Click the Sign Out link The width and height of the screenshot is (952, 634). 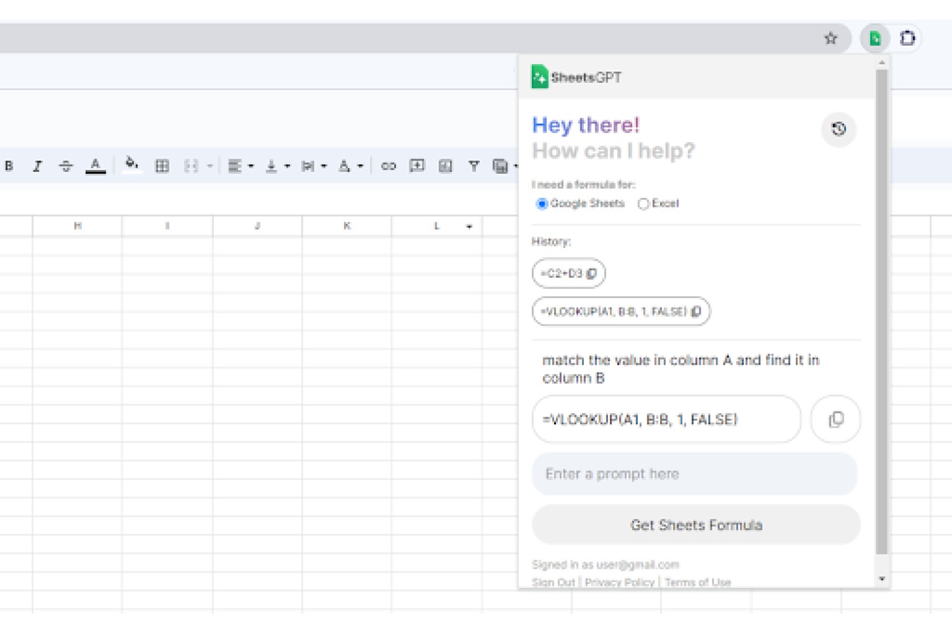pyautogui.click(x=553, y=582)
